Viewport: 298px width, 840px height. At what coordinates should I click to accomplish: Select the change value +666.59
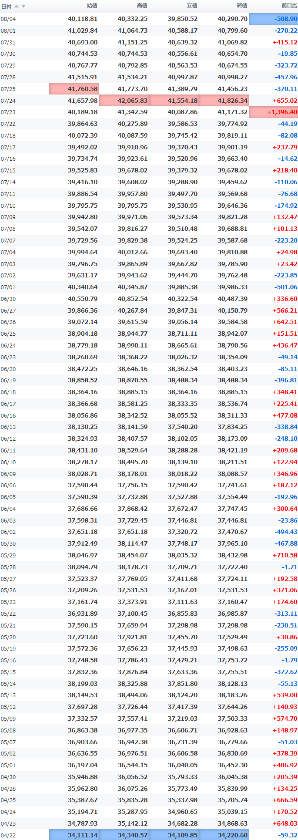[x=285, y=800]
